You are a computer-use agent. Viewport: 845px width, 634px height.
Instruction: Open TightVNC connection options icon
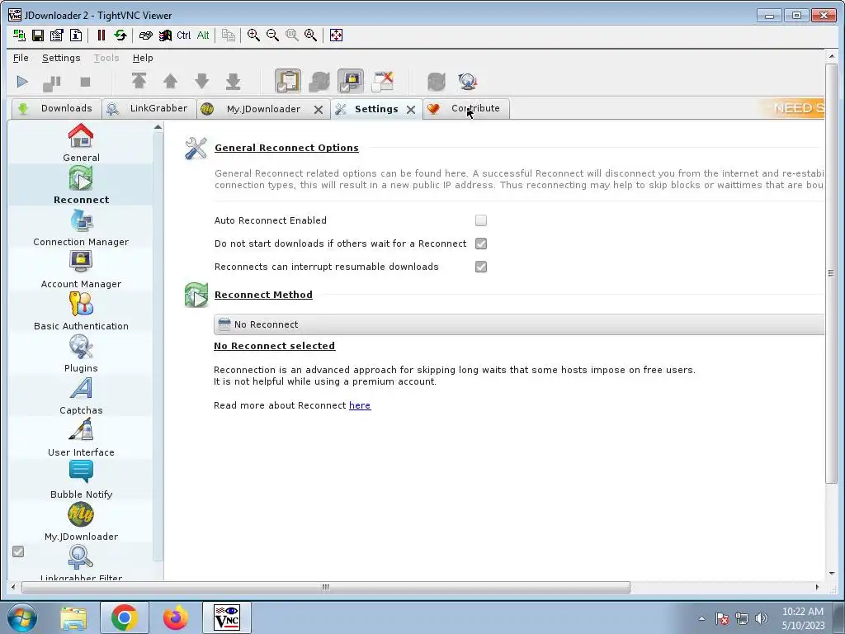point(57,35)
